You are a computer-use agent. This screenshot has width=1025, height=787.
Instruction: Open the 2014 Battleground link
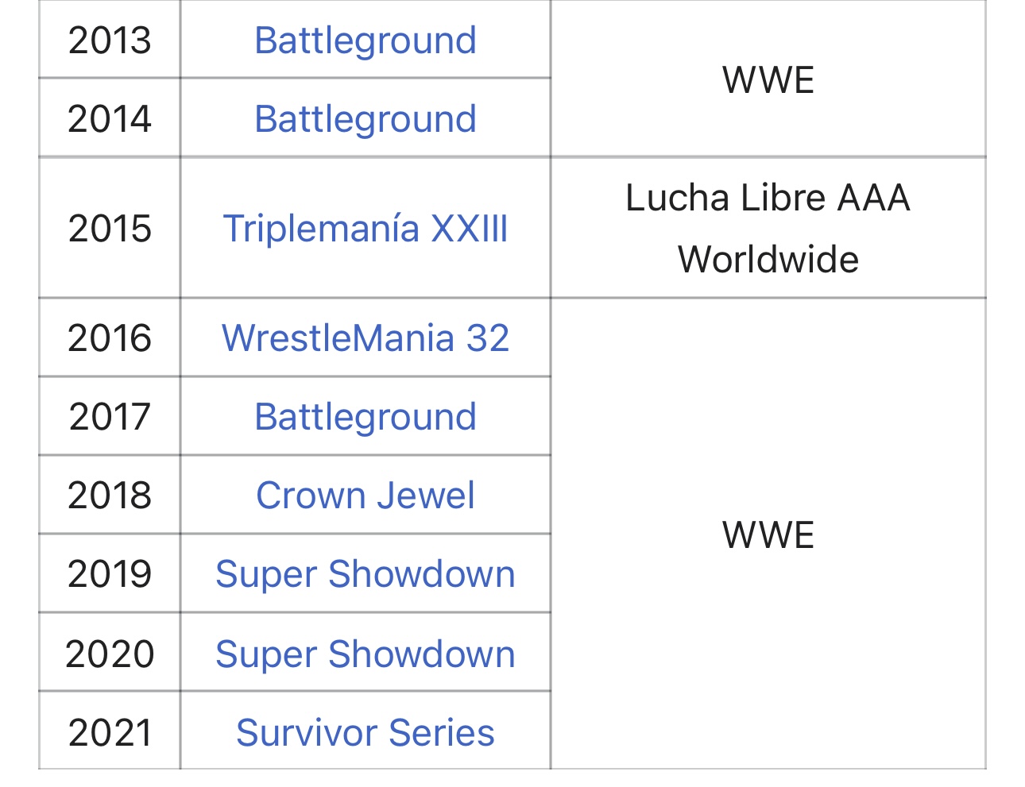click(365, 119)
